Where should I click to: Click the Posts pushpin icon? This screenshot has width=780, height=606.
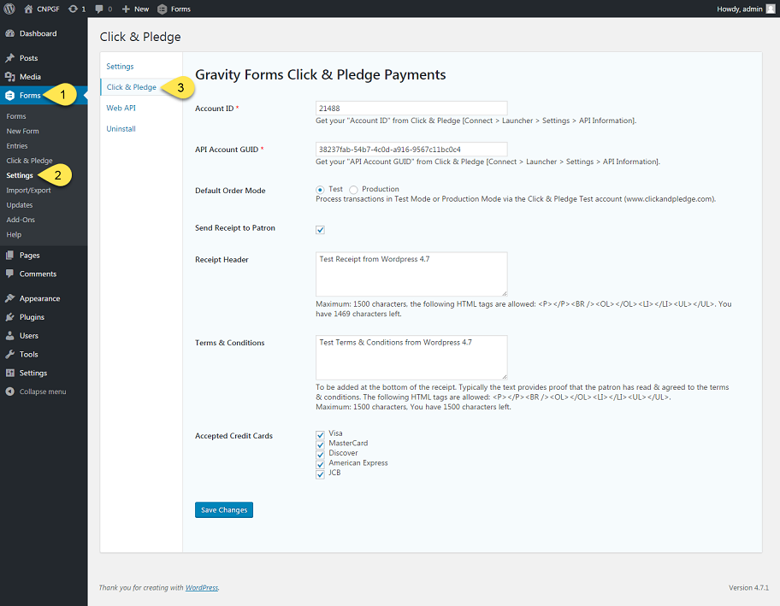10,58
